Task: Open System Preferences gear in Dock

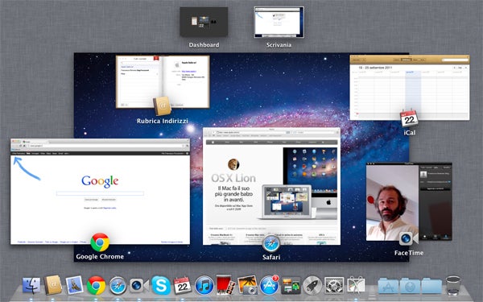Action: [334, 286]
